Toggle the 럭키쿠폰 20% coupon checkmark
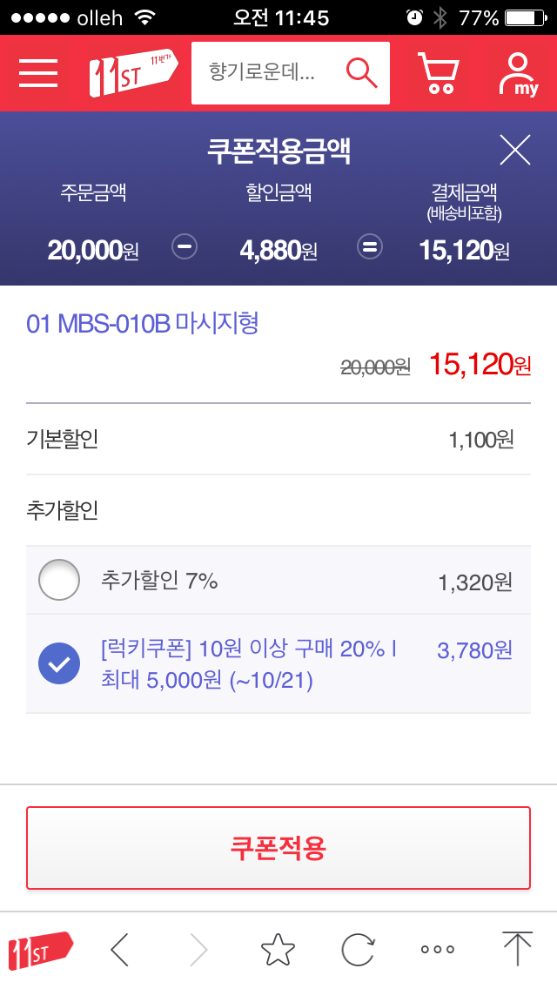557x989 pixels. pyautogui.click(x=59, y=664)
